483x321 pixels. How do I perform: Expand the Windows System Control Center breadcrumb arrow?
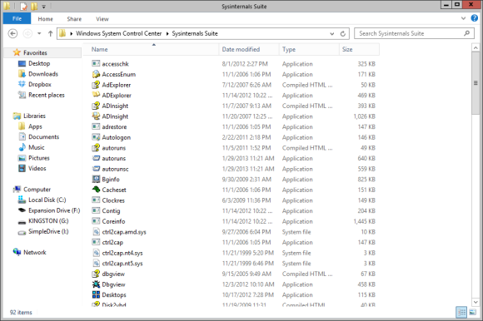tap(167, 33)
